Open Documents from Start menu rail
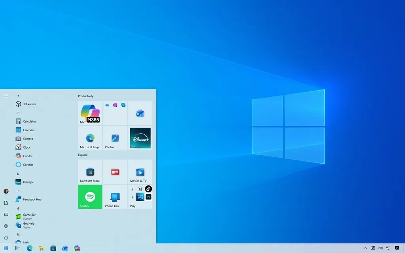The image size is (405, 253). pyautogui.click(x=6, y=203)
